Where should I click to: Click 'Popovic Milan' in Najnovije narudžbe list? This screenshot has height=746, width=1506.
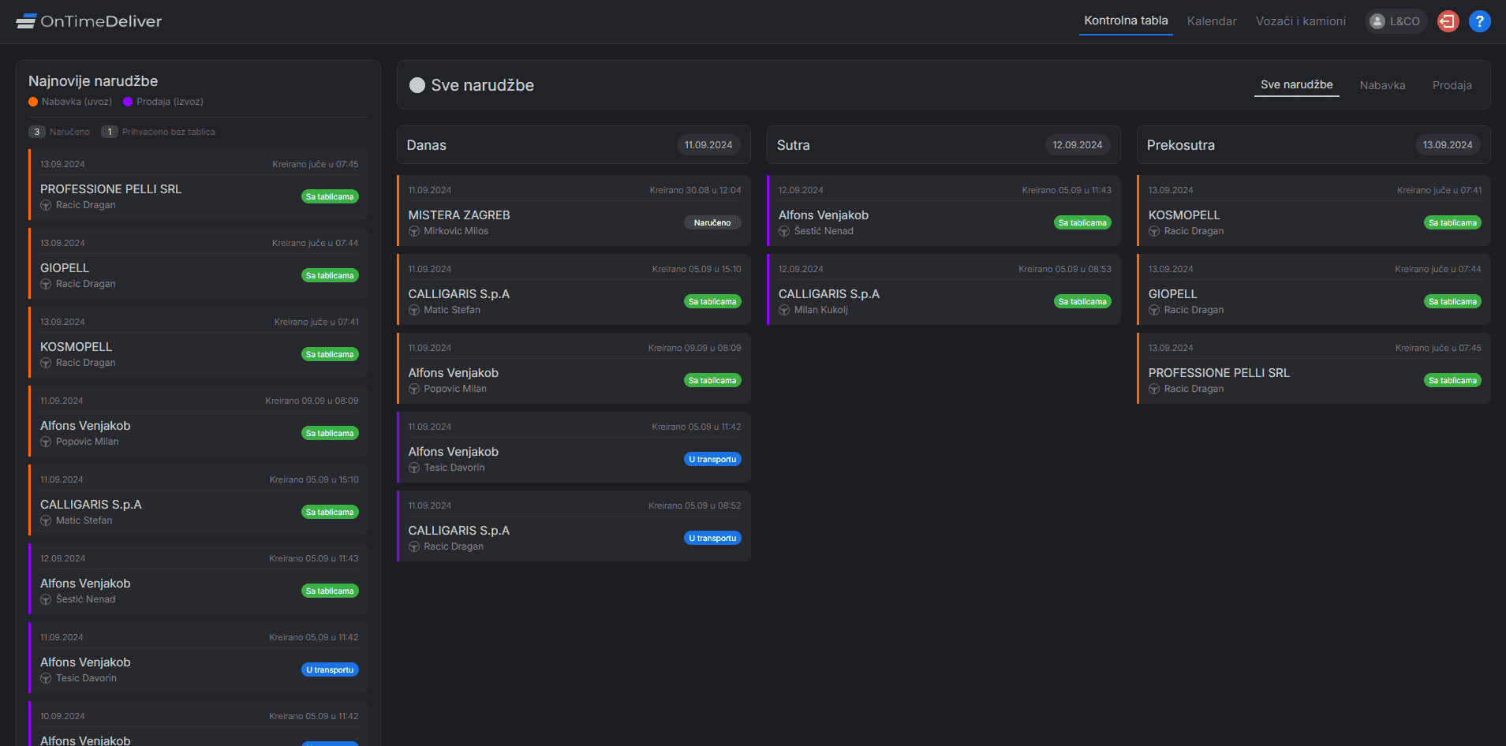(x=87, y=442)
